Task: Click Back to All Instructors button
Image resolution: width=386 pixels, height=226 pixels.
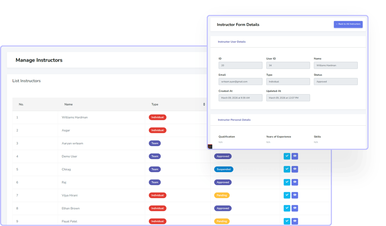Action: tap(348, 24)
